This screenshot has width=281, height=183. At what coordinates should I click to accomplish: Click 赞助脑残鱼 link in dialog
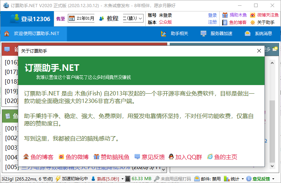pyautogui.click(x=111, y=157)
